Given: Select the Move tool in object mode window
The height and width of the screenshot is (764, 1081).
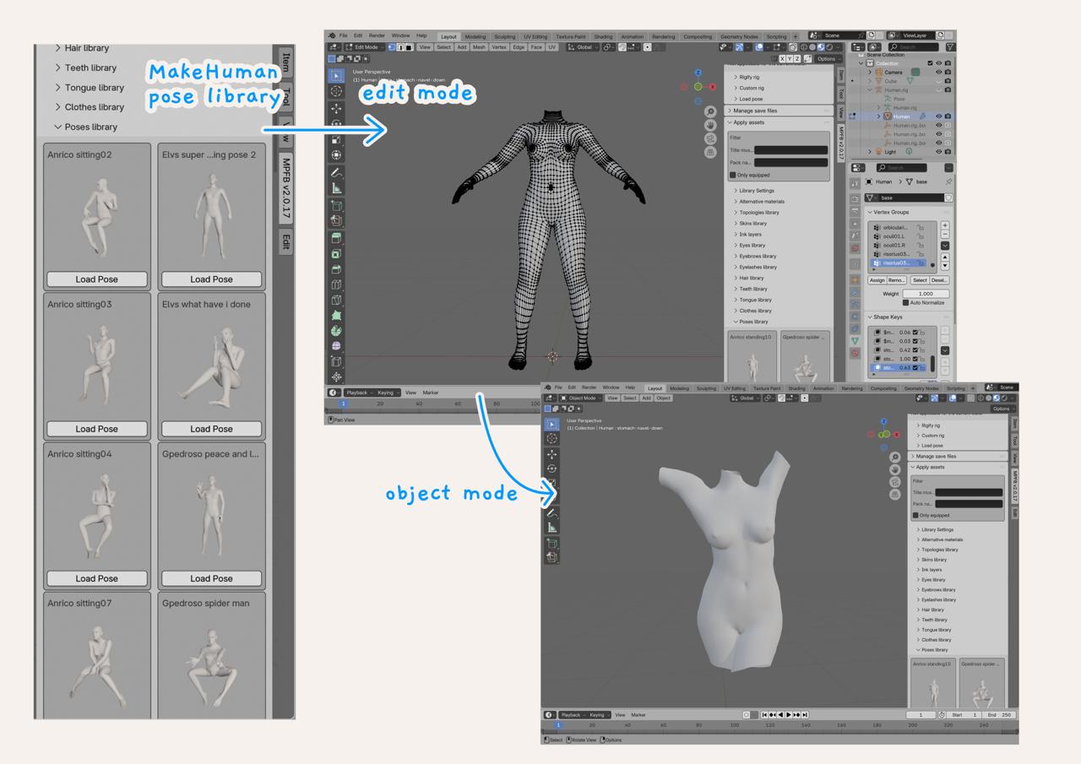Looking at the screenshot, I should tap(552, 454).
